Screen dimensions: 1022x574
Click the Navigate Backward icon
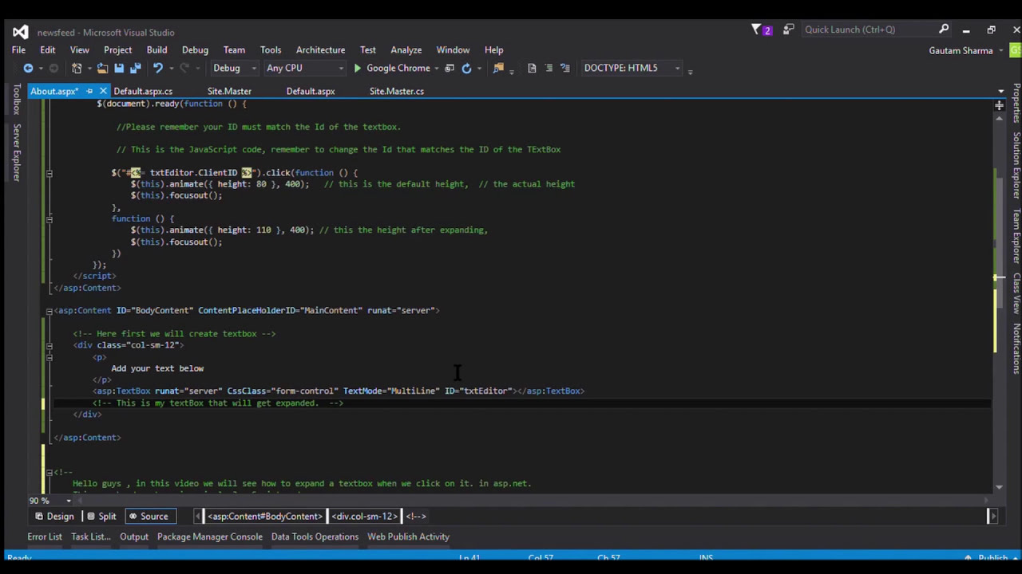point(28,69)
